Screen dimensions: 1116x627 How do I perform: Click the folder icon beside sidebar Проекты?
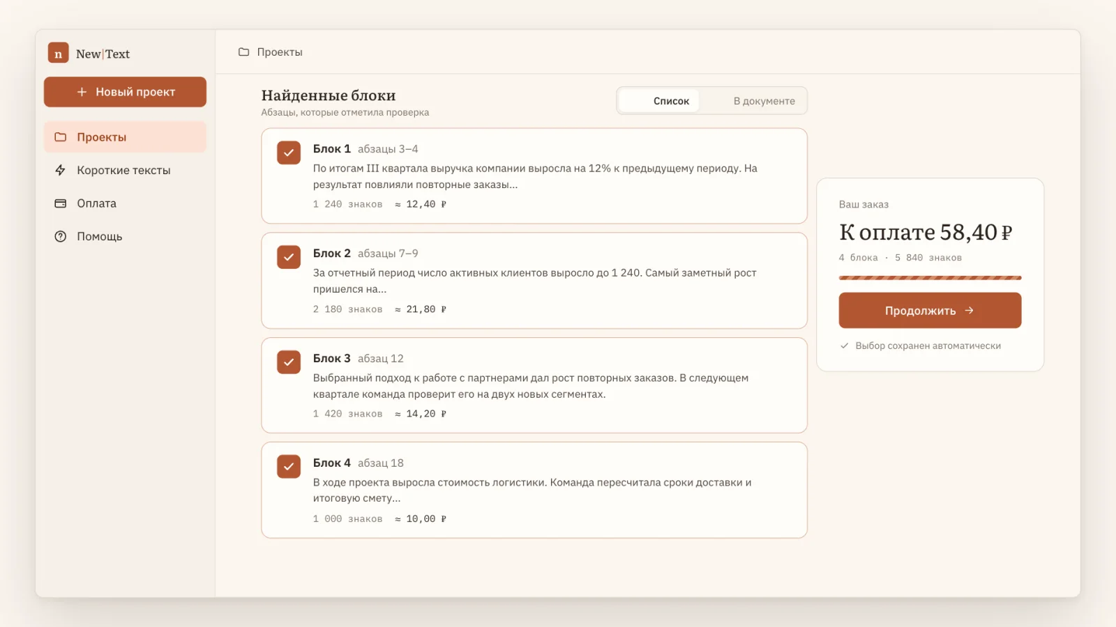coord(61,137)
